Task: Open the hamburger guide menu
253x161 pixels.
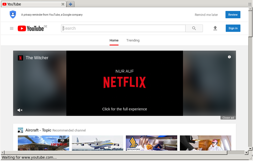Action: 12,28
